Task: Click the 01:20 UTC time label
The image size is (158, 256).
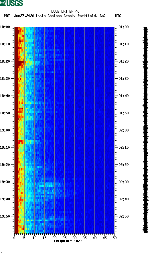Action: coord(124,61)
